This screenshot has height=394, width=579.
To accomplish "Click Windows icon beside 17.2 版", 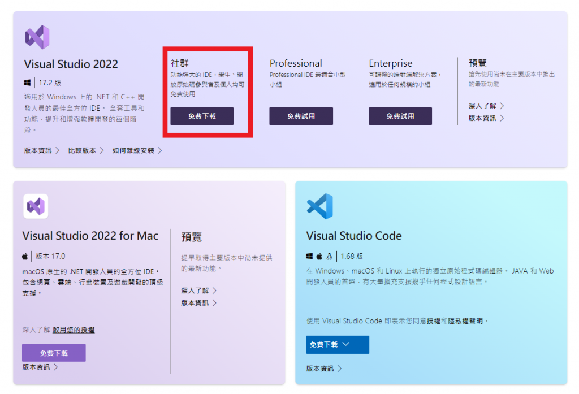I will click(27, 83).
